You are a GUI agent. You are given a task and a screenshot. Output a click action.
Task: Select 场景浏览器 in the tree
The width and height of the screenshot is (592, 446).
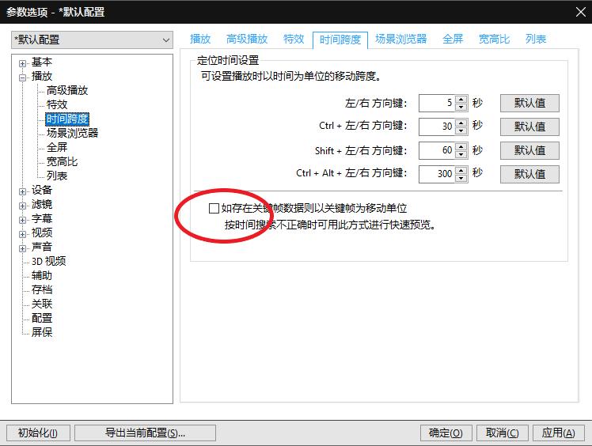pos(72,133)
